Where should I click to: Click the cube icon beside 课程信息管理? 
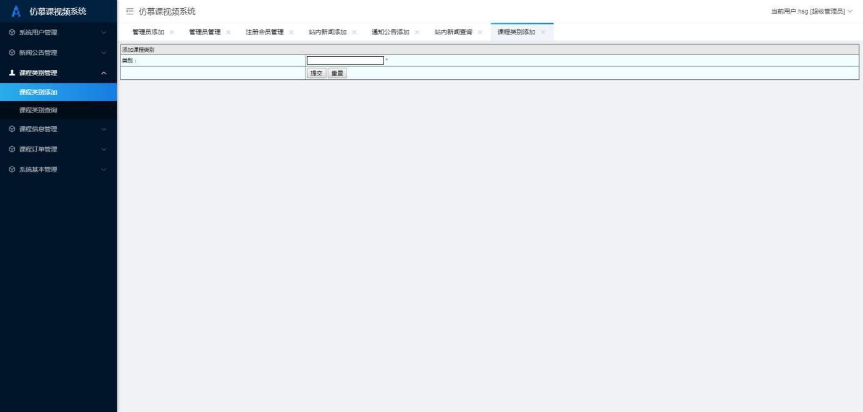(x=12, y=129)
